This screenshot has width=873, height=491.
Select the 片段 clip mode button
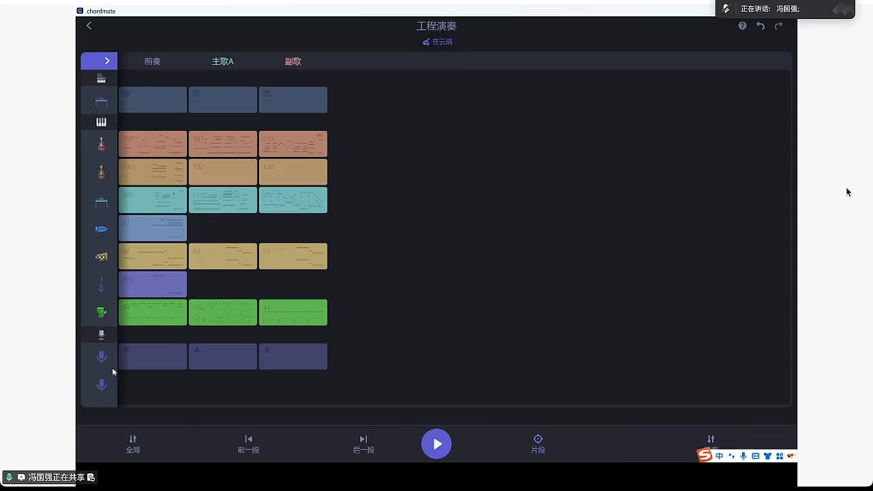[x=538, y=444]
